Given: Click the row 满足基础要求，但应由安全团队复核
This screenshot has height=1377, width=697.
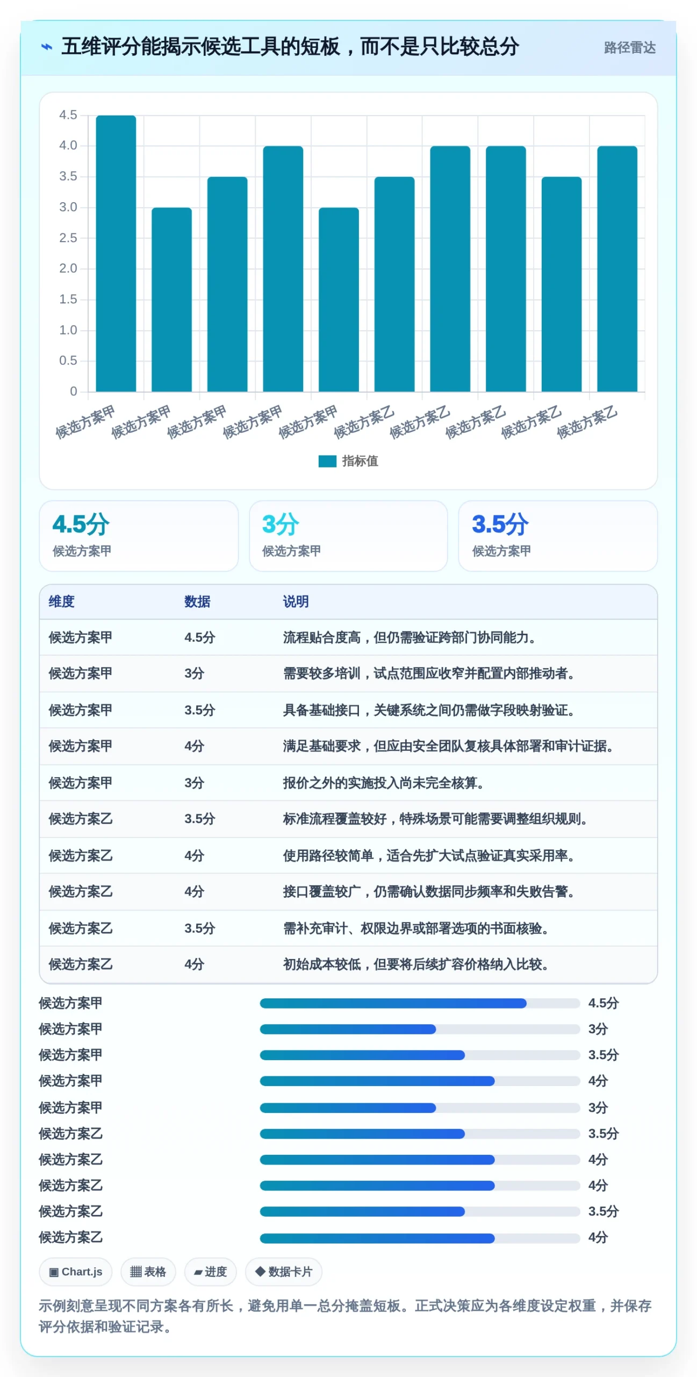Looking at the screenshot, I should [348, 746].
